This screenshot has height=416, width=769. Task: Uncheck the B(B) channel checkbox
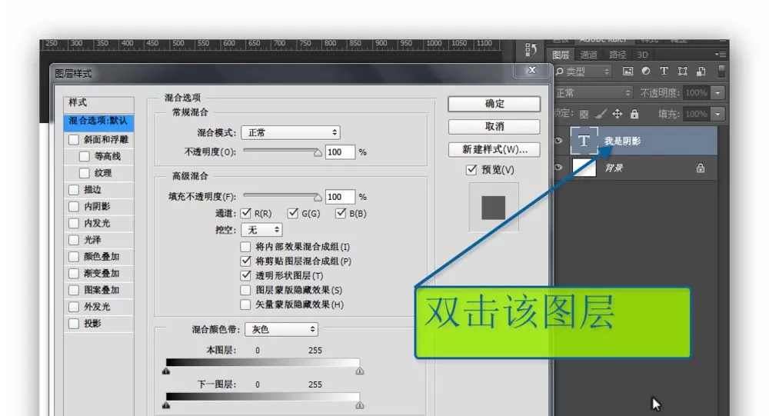point(341,213)
